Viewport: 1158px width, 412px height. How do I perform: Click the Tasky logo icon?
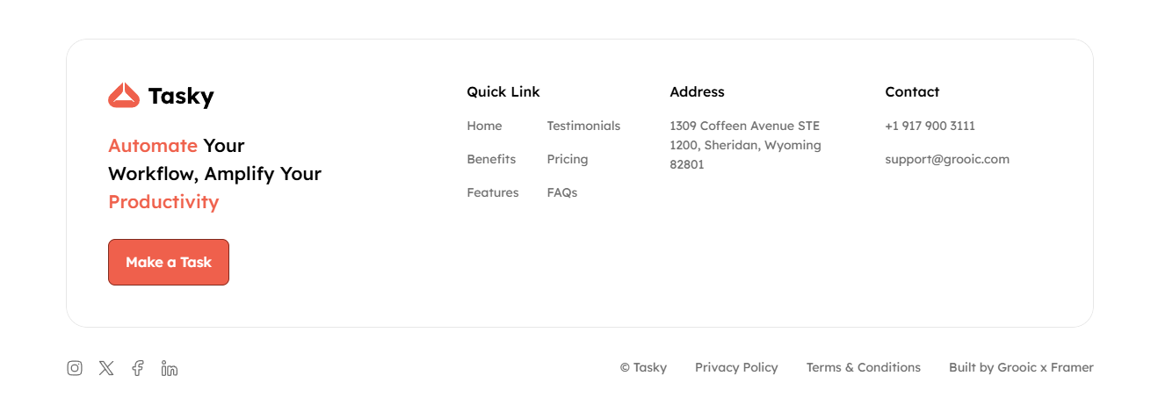(x=124, y=96)
